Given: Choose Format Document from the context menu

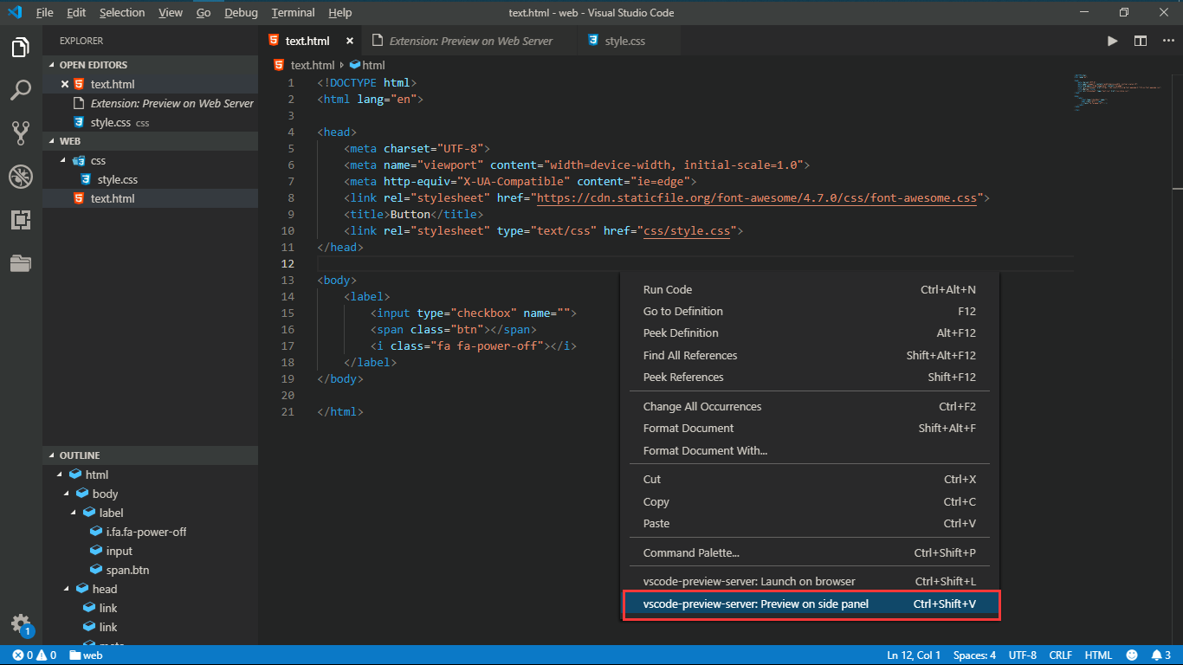Looking at the screenshot, I should pos(688,428).
